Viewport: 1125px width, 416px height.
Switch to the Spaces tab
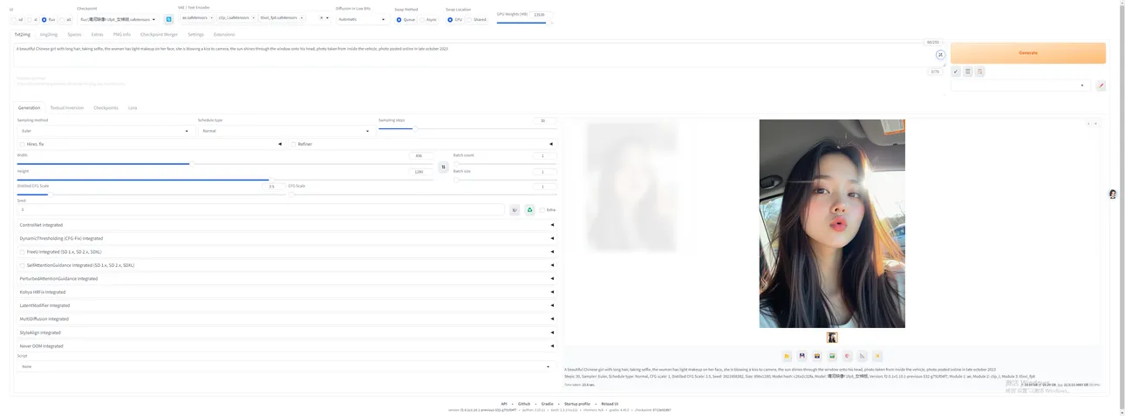click(x=74, y=34)
